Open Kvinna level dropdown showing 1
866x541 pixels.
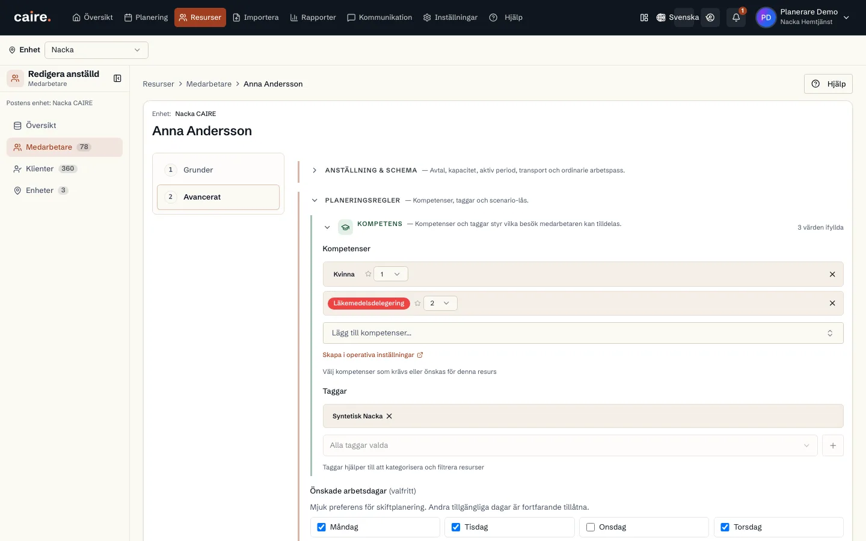[391, 274]
